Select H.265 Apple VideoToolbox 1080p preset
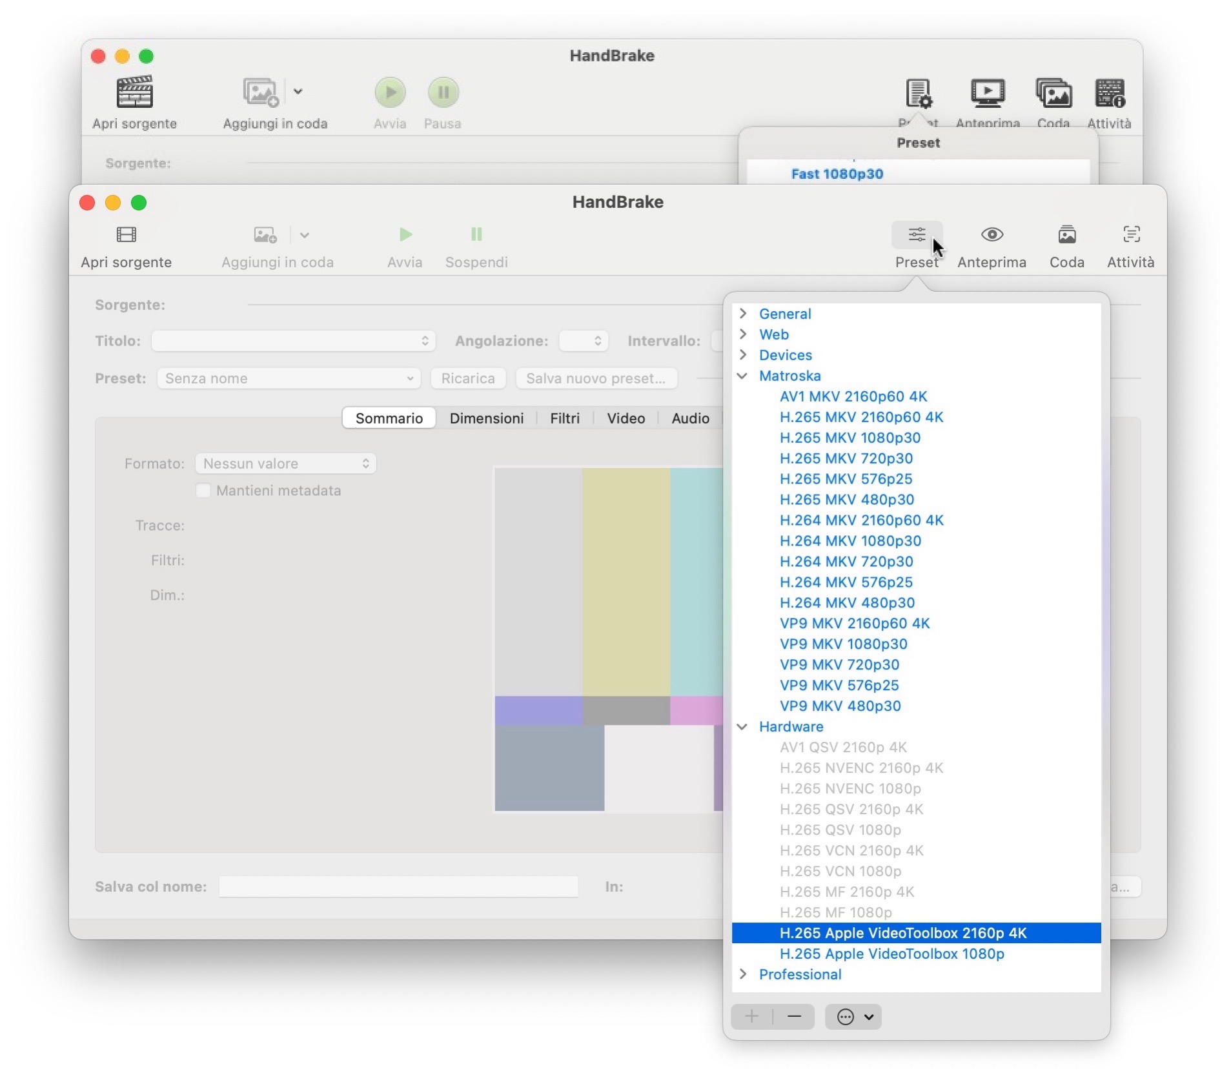The width and height of the screenshot is (1220, 1073). pyautogui.click(x=891, y=954)
